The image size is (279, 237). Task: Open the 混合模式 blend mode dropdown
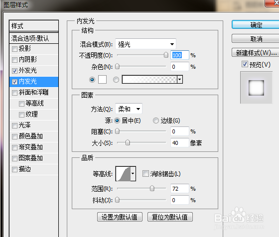tap(145, 44)
